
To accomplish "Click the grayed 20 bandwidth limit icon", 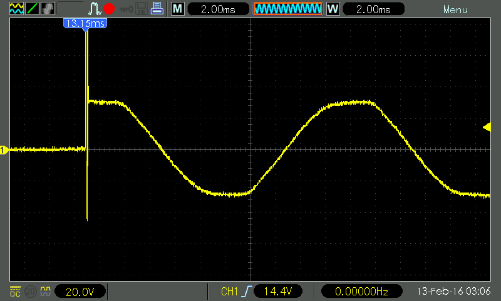I will click(30, 292).
